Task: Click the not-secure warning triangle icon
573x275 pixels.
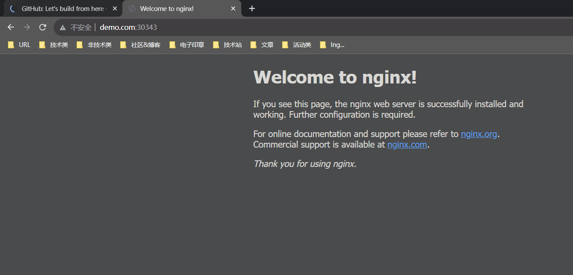Action: click(63, 27)
